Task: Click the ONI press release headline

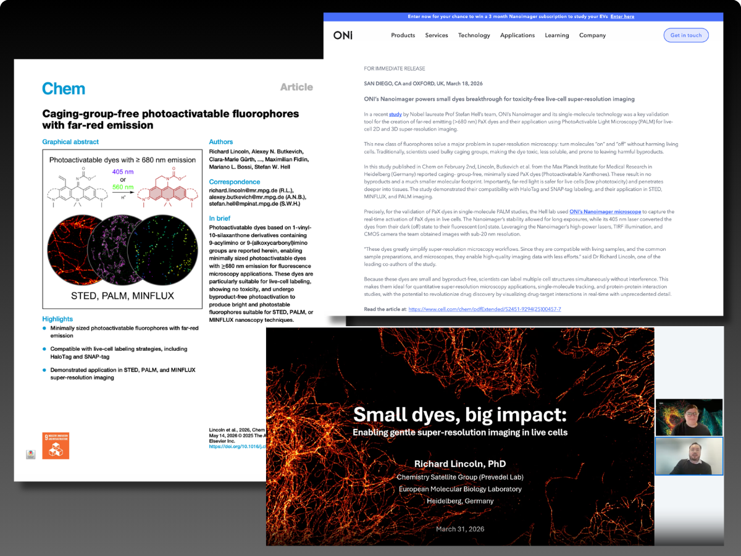Action: click(500, 99)
